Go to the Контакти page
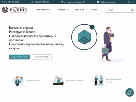Viewport: 136px width, 102px height. point(79,10)
